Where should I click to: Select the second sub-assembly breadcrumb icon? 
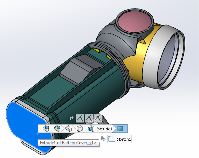click(x=57, y=129)
